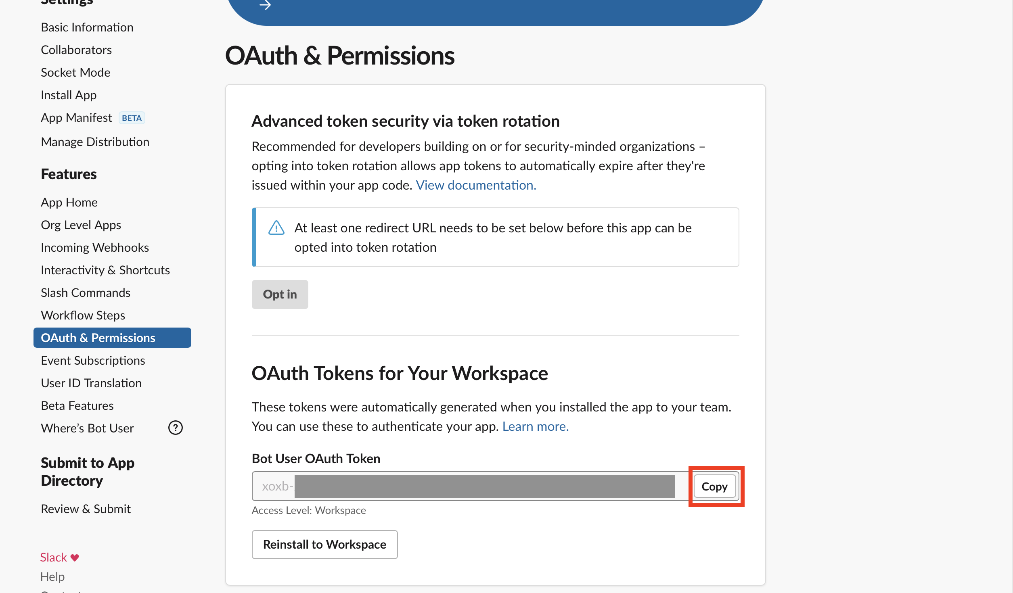This screenshot has width=1013, height=593.
Task: Open Slash Commands in sidebar
Action: pos(86,292)
